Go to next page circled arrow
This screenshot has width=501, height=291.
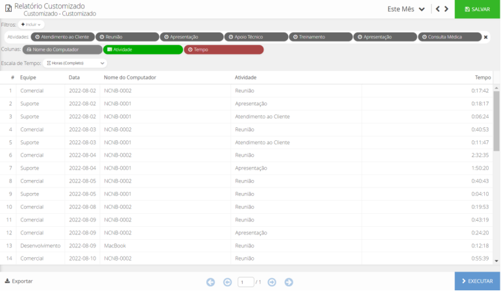pyautogui.click(x=272, y=282)
